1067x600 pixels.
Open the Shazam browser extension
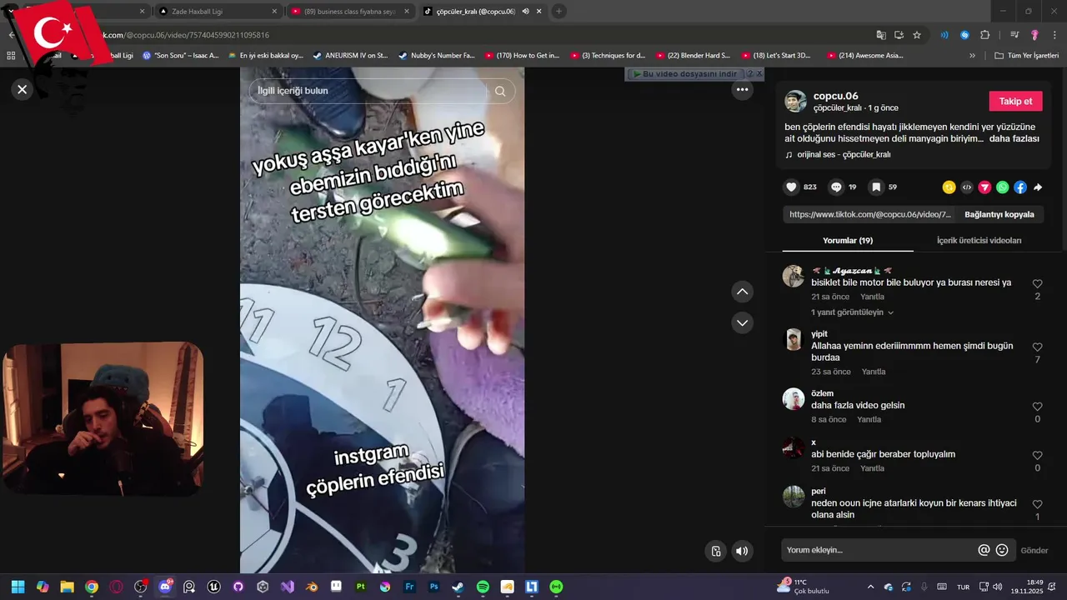tap(964, 35)
